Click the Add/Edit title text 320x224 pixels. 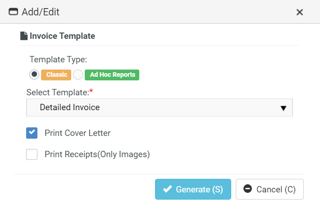pyautogui.click(x=41, y=12)
